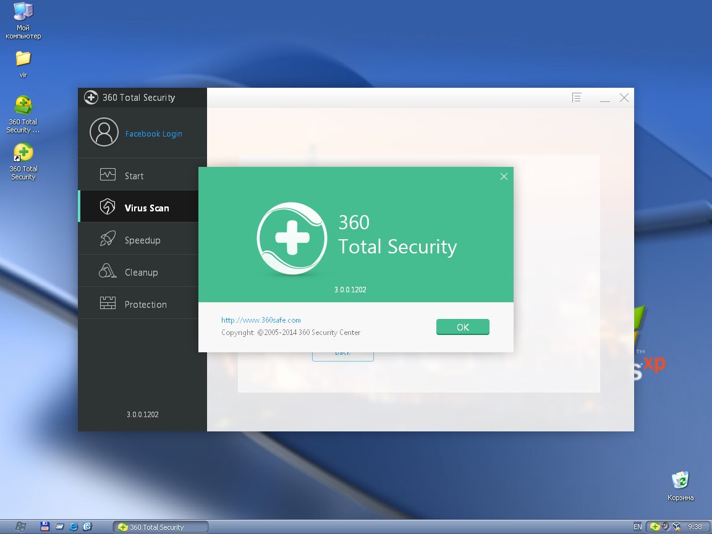
Task: Close the About dialog with its X
Action: coord(504,177)
